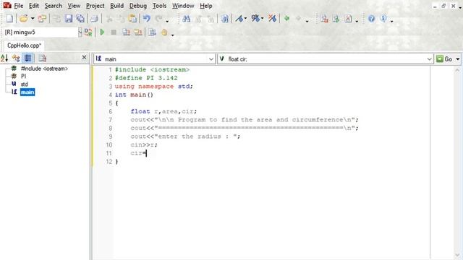The image size is (463, 260).
Task: Sort symbols alphabetically with the A-Z icon
Action: [x=4, y=58]
